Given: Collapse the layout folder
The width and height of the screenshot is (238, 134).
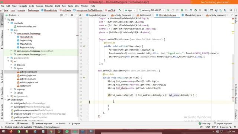Looking at the screenshot, I should [11, 68].
